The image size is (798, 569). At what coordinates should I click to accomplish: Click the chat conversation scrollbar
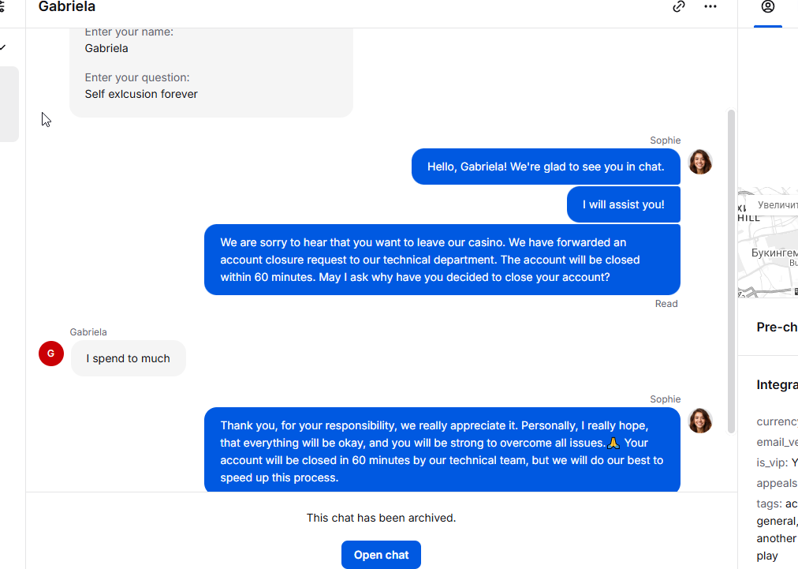click(x=731, y=268)
